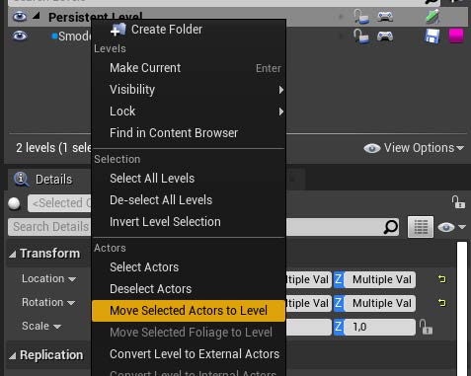Open the Rotation type dropdown
This screenshot has width=471, height=376.
(48, 302)
